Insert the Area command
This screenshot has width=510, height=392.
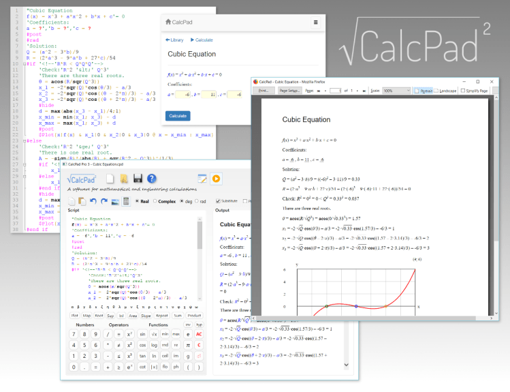pos(133,316)
